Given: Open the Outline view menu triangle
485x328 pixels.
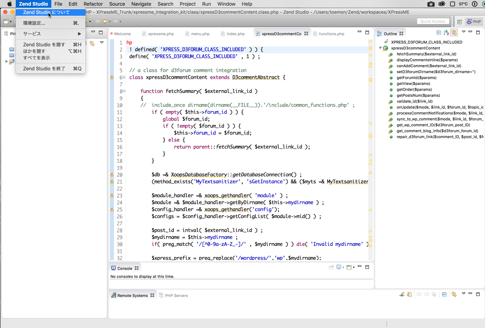Looking at the screenshot, I should click(463, 32).
